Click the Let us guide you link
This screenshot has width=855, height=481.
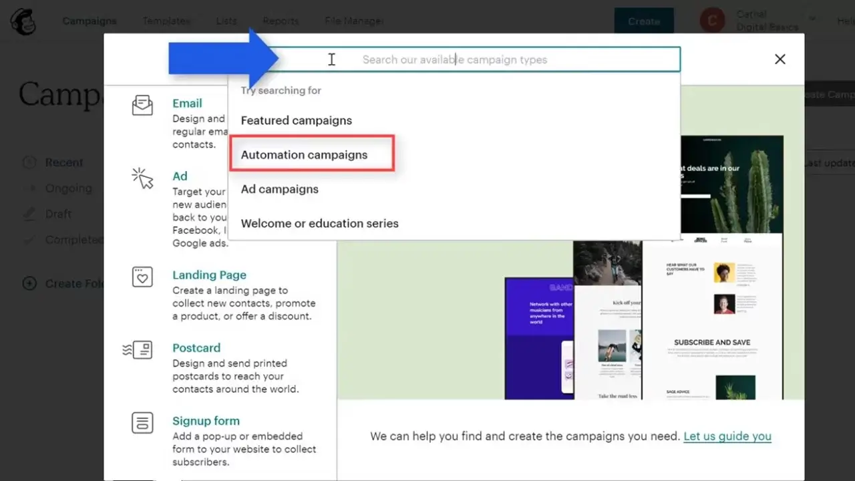[727, 436]
